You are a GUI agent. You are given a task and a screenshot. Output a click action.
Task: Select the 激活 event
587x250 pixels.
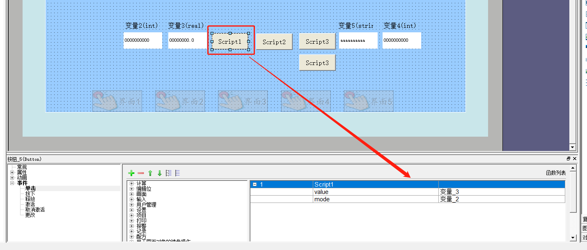[30, 204]
